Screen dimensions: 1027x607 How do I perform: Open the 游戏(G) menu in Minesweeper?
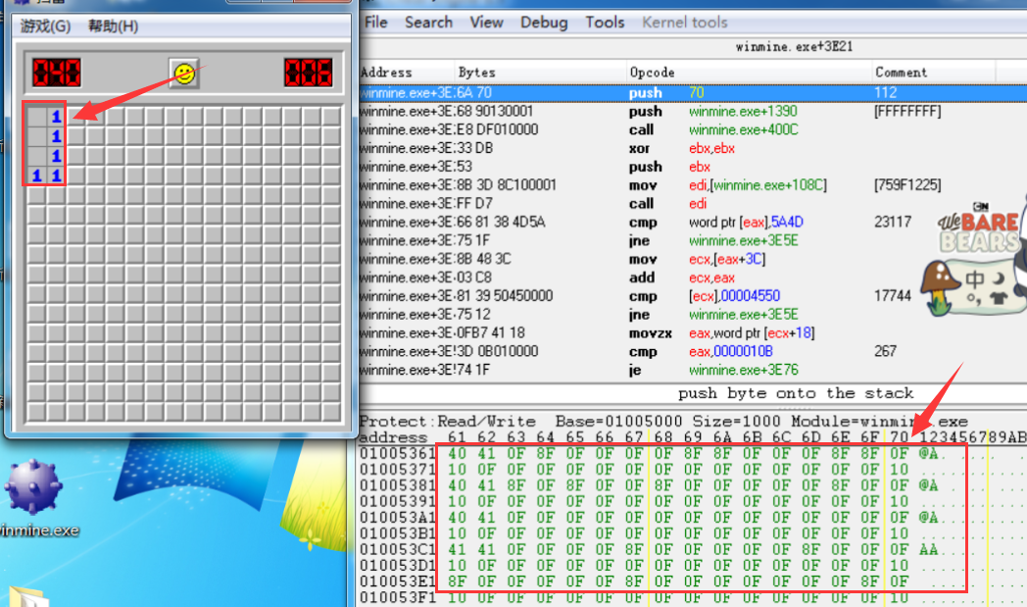(x=45, y=26)
